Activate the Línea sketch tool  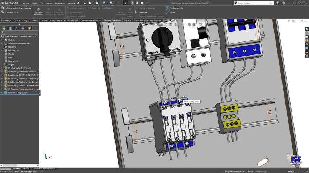171,12
